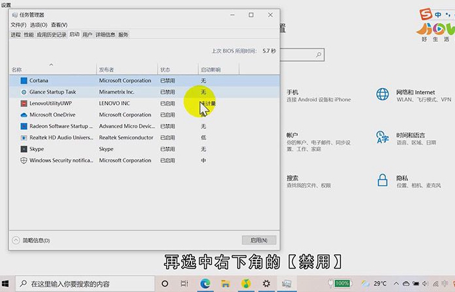
Task: Select the Cortana startup row name
Action: tap(38, 81)
